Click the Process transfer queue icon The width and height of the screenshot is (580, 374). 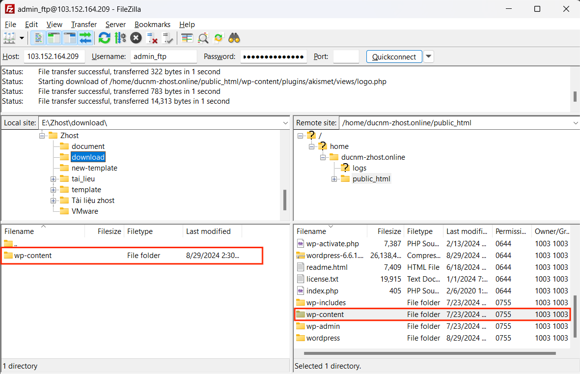(120, 38)
